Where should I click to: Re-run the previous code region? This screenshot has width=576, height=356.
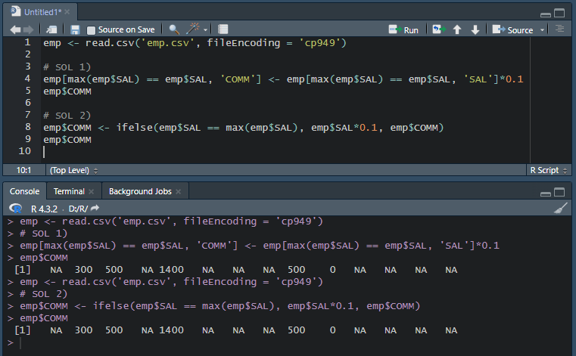tap(438, 29)
